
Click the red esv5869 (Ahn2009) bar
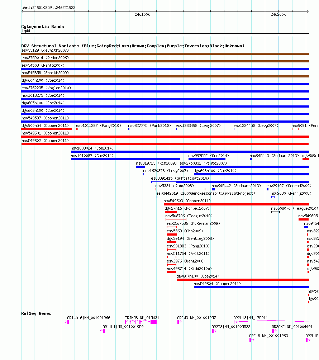pos(172,235)
